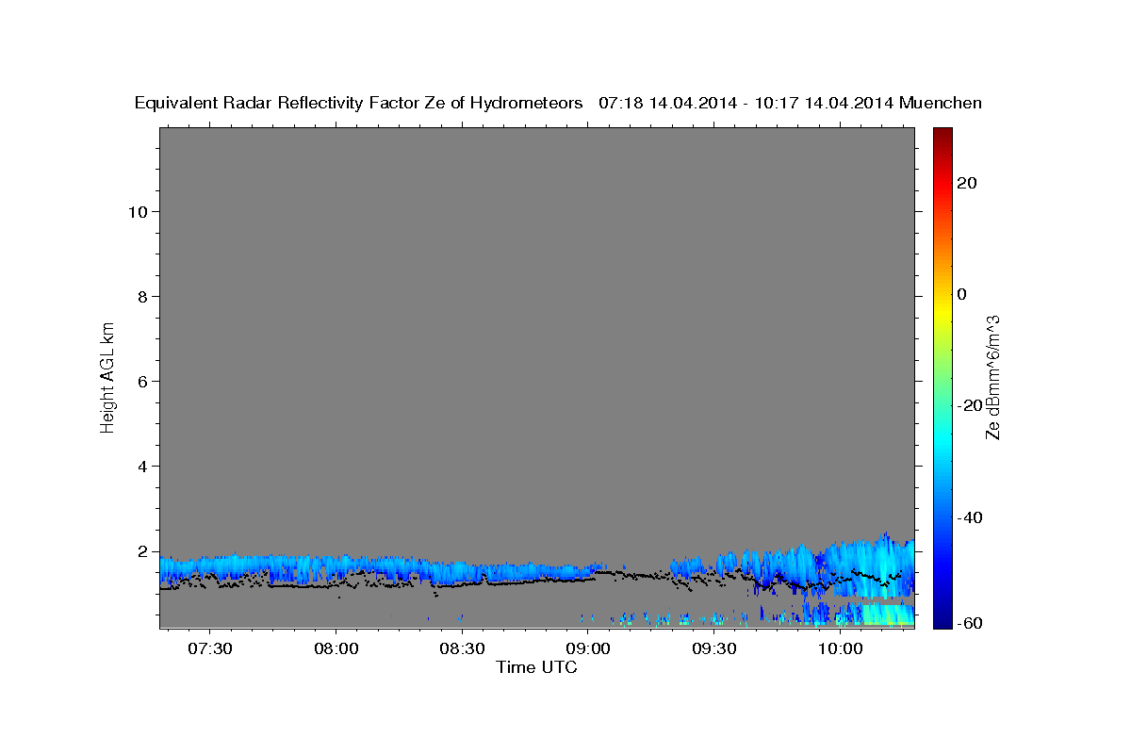Image resolution: width=1131 pixels, height=754 pixels.
Task: Click the colorbar label -40
Action: click(971, 517)
